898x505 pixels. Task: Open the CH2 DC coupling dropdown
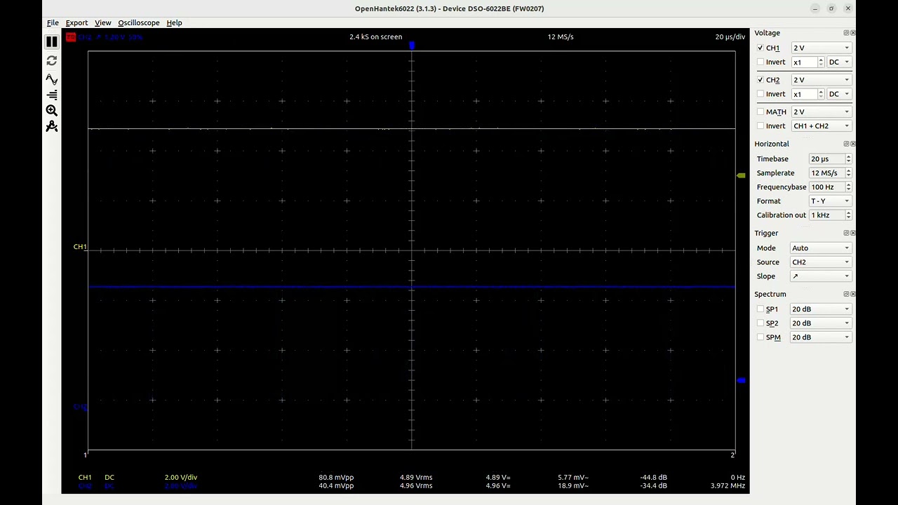(x=839, y=94)
